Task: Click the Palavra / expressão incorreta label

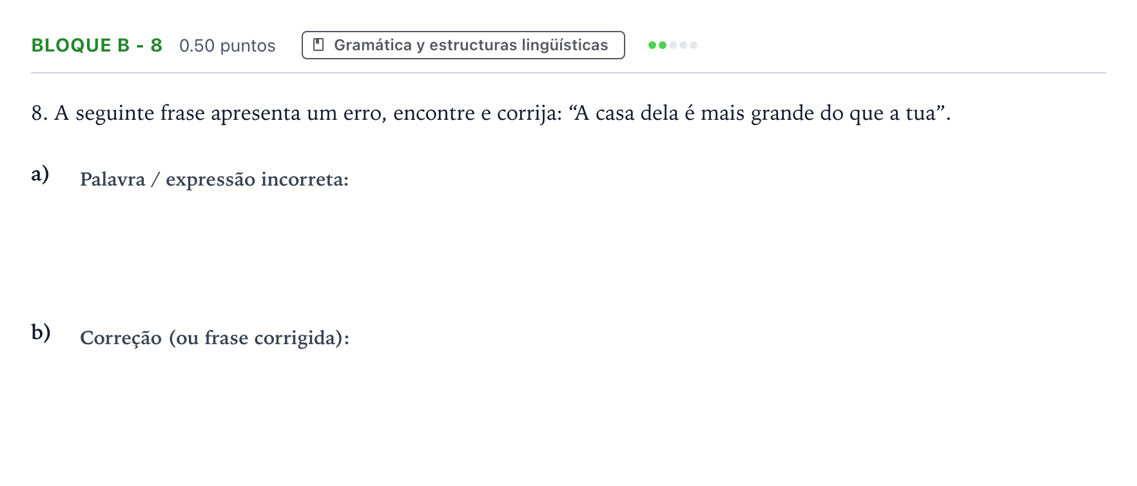Action: [x=214, y=179]
